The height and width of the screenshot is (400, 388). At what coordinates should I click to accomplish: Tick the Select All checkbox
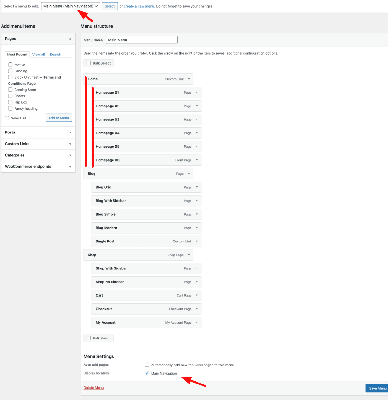click(7, 118)
